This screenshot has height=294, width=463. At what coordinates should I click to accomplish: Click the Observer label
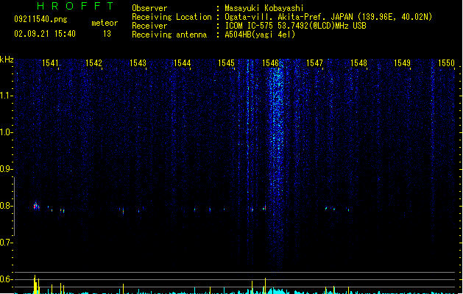click(x=149, y=8)
